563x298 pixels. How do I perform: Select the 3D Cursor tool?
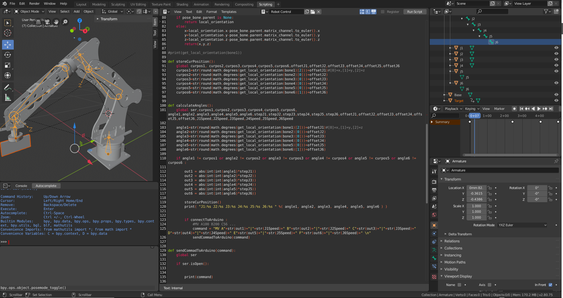coord(8,33)
